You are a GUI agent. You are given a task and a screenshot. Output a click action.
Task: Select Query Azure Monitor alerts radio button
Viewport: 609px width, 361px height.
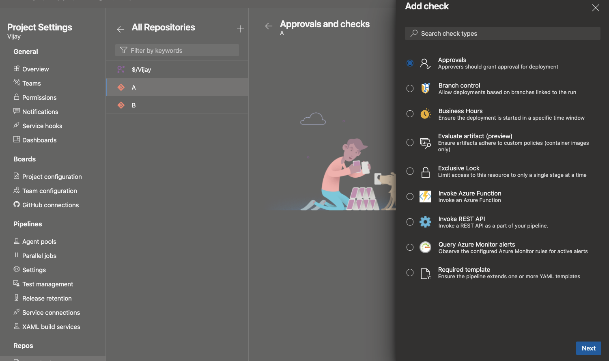[x=410, y=247]
